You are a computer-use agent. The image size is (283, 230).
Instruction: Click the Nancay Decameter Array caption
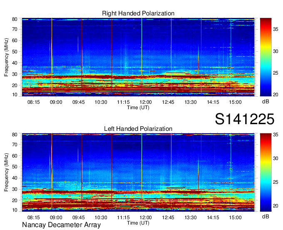[61, 225]
